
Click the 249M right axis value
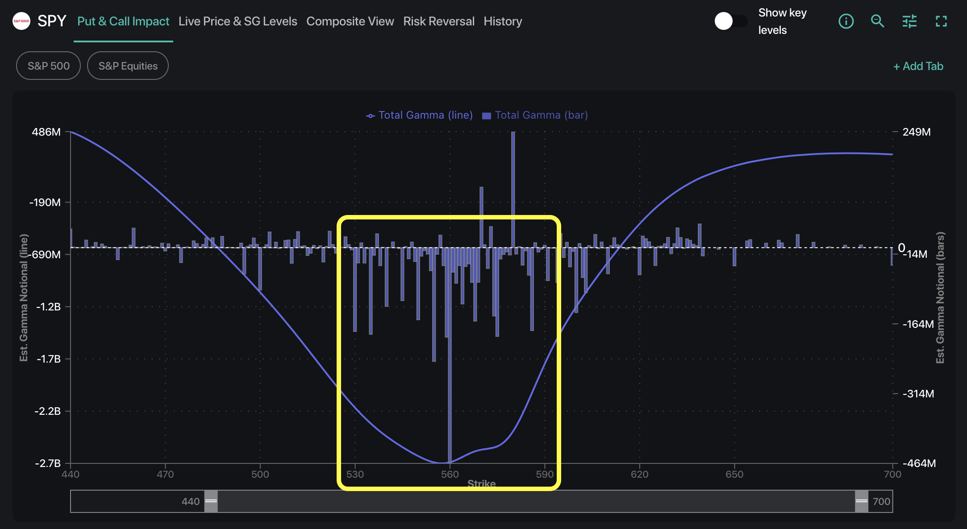tap(917, 132)
